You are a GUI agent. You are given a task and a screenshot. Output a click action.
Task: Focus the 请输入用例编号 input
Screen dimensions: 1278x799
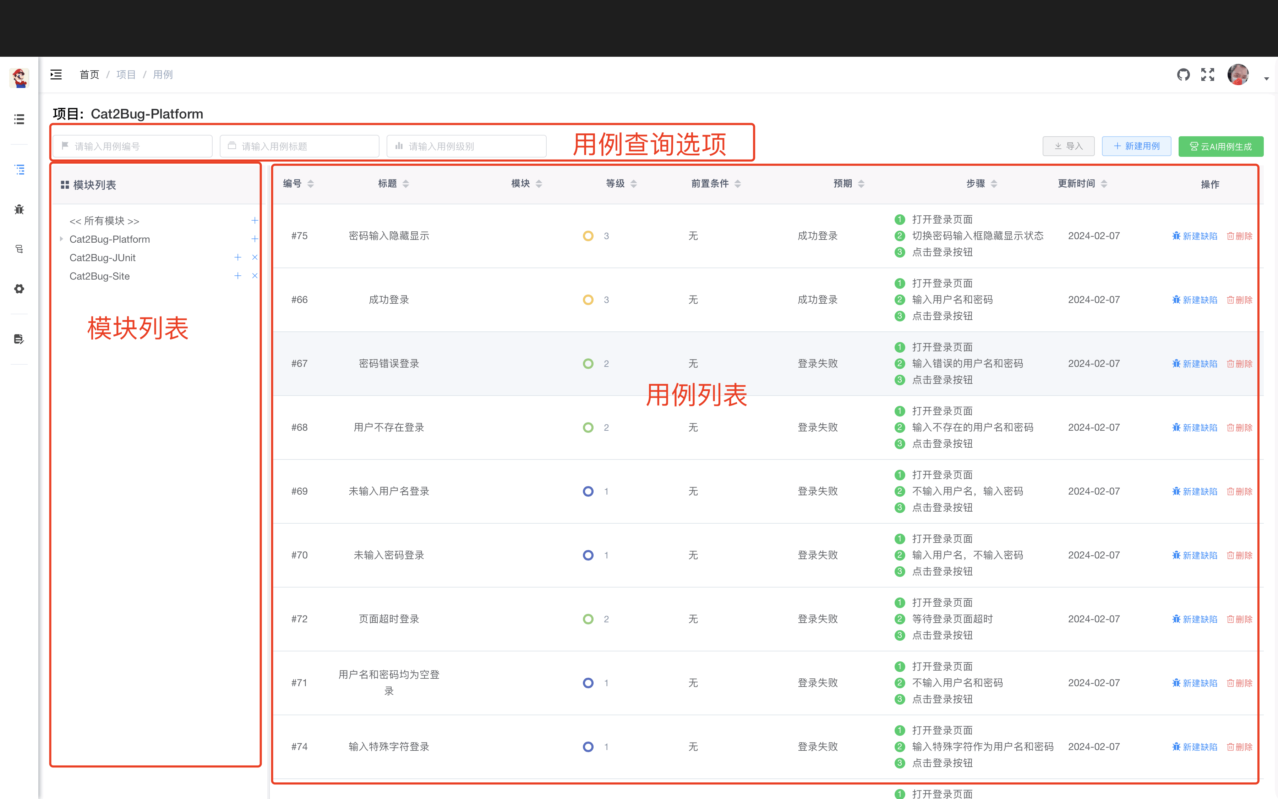(x=133, y=146)
